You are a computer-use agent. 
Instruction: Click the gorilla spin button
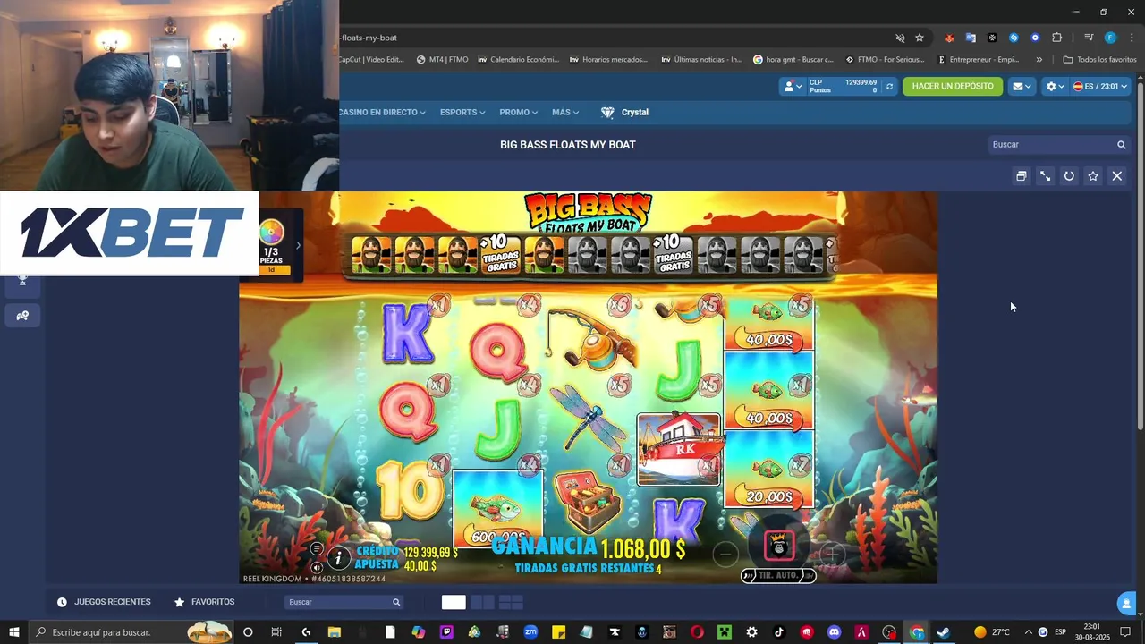[779, 545]
